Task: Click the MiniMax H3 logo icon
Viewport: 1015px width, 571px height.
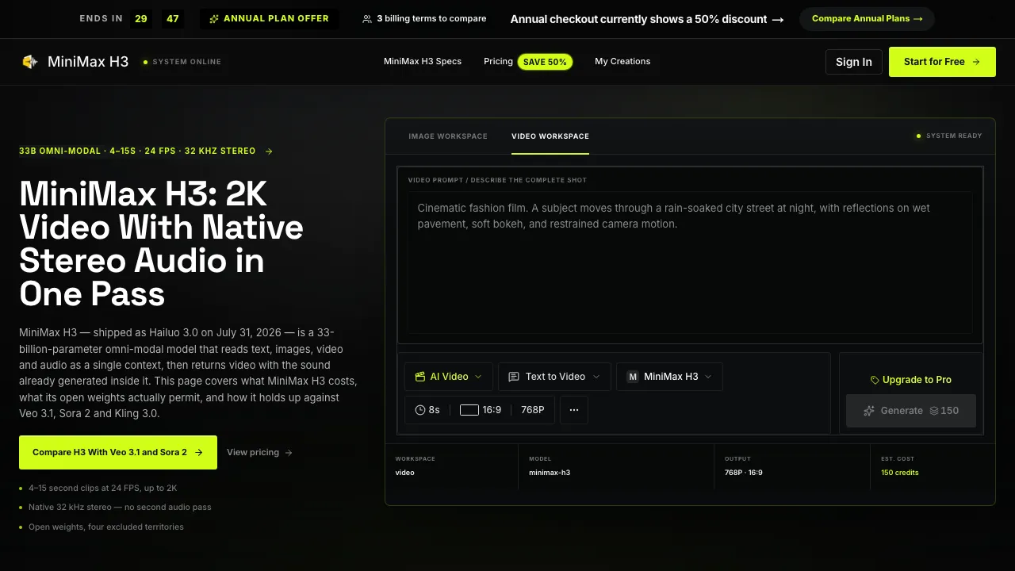Action: [x=30, y=62]
